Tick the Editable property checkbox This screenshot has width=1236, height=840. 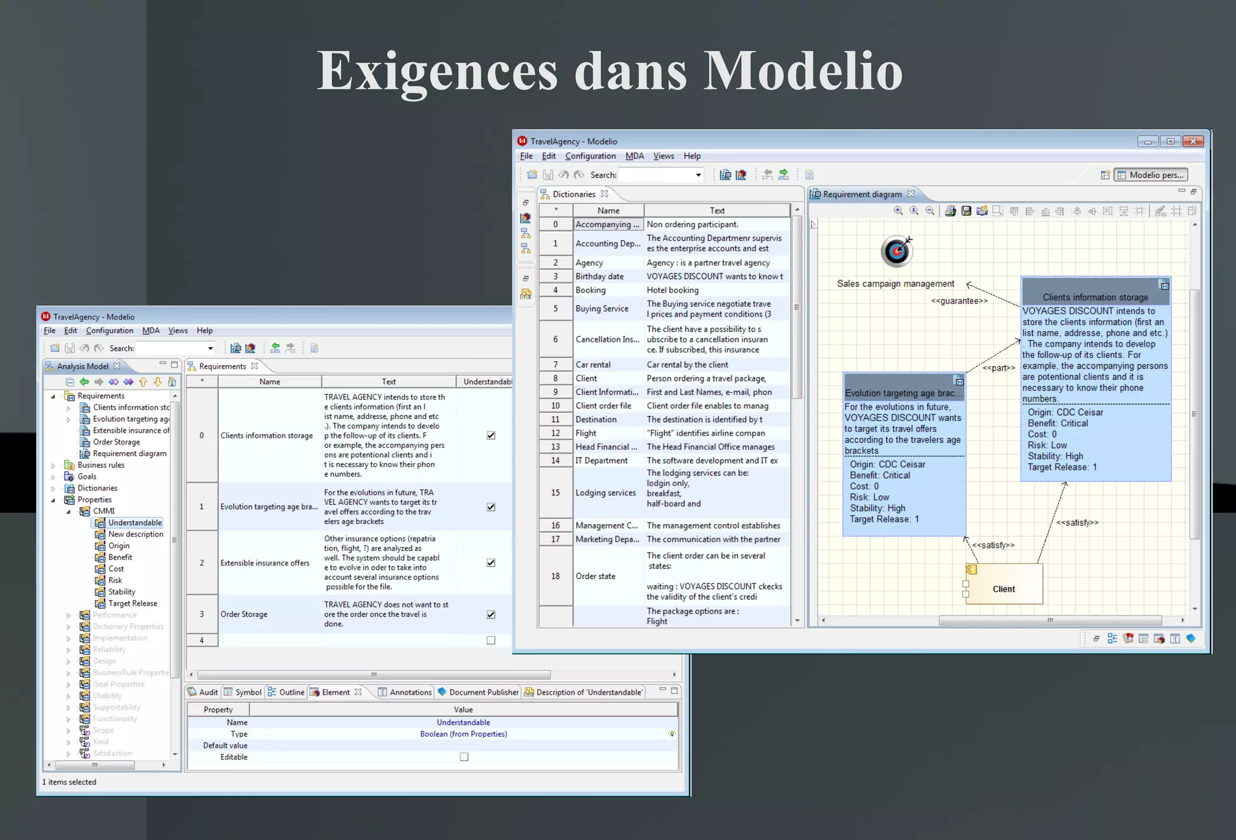tap(464, 757)
